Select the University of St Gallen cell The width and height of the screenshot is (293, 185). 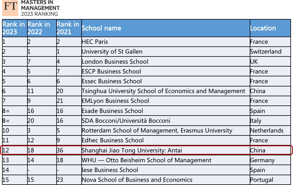click(x=112, y=52)
